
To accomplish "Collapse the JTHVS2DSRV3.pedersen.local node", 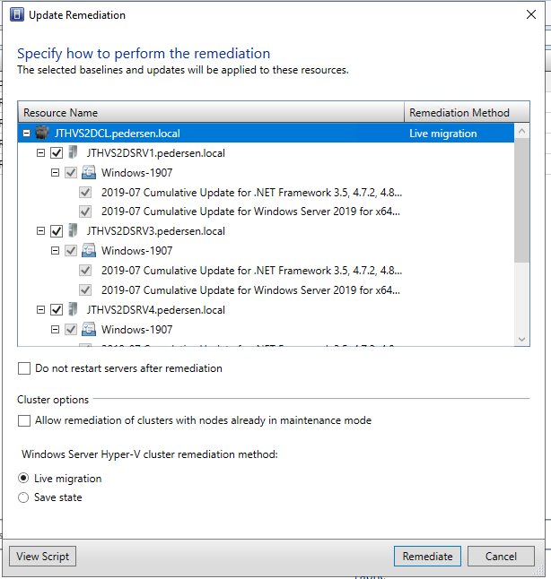I will (x=40, y=230).
